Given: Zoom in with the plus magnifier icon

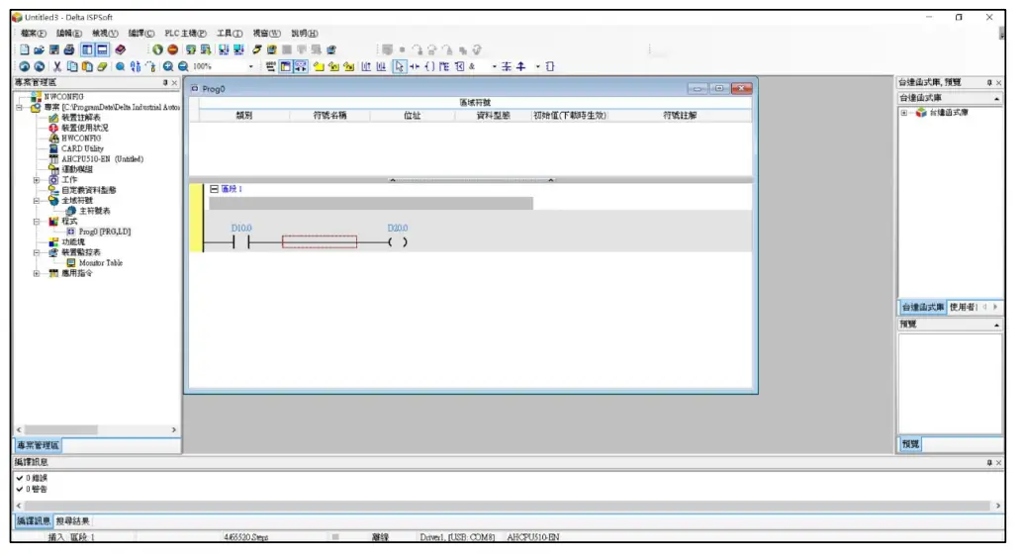Looking at the screenshot, I should (x=168, y=66).
